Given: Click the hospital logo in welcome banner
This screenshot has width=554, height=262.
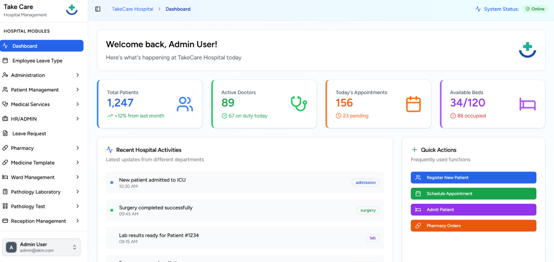Looking at the screenshot, I should [x=527, y=50].
